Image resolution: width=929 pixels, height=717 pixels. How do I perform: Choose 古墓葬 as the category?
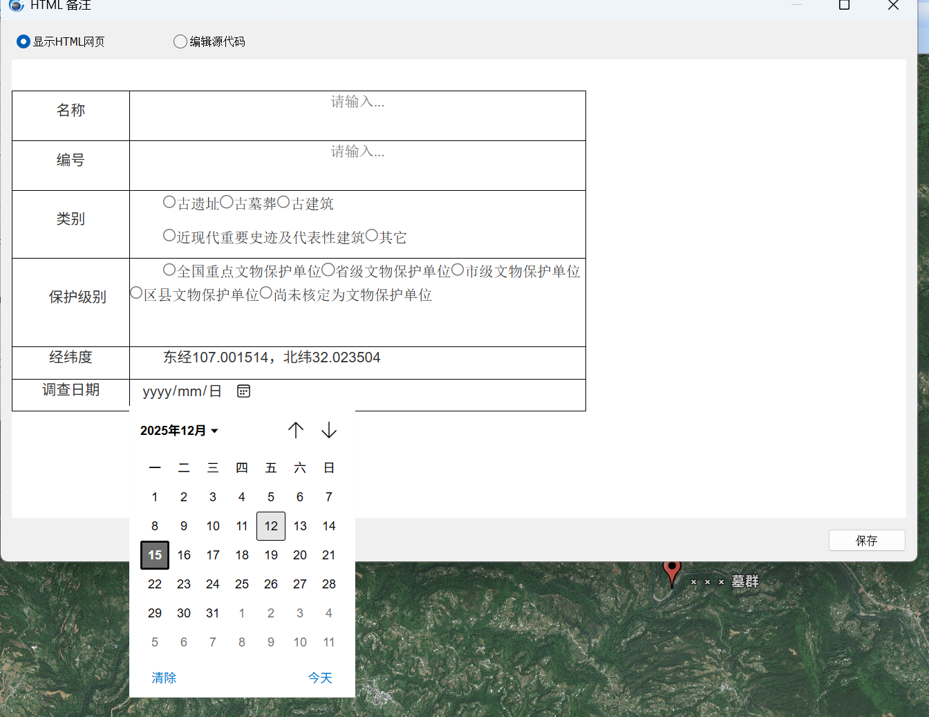227,203
